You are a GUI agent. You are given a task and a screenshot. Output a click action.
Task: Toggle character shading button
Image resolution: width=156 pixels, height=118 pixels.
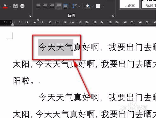click(x=16, y=6)
